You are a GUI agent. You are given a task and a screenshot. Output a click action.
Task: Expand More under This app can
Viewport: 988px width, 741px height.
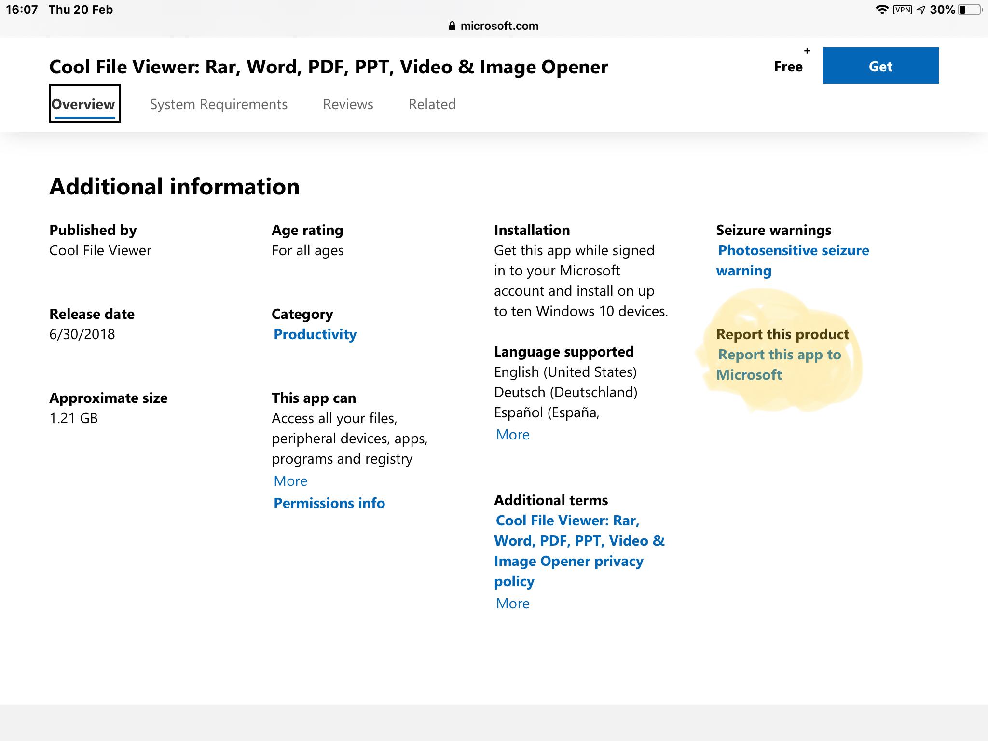point(290,481)
